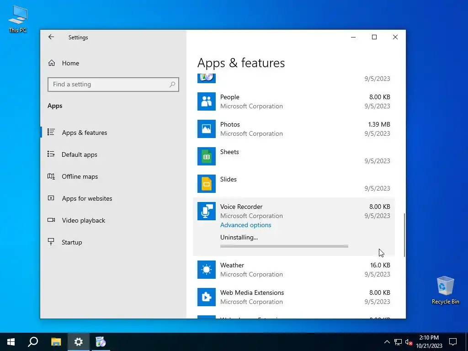Open the Windows Start menu
This screenshot has height=351, width=468.
click(x=11, y=342)
